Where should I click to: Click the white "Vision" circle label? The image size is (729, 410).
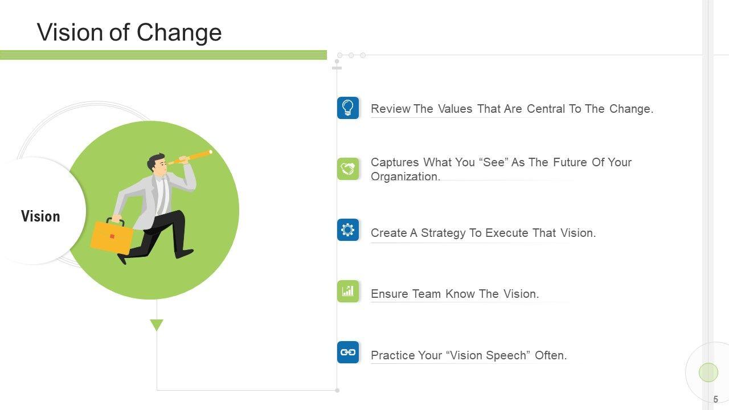[x=40, y=216]
